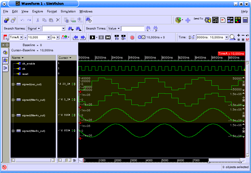Click the Send To calculator icon
This screenshot has width=251, height=173.
tap(245, 20)
